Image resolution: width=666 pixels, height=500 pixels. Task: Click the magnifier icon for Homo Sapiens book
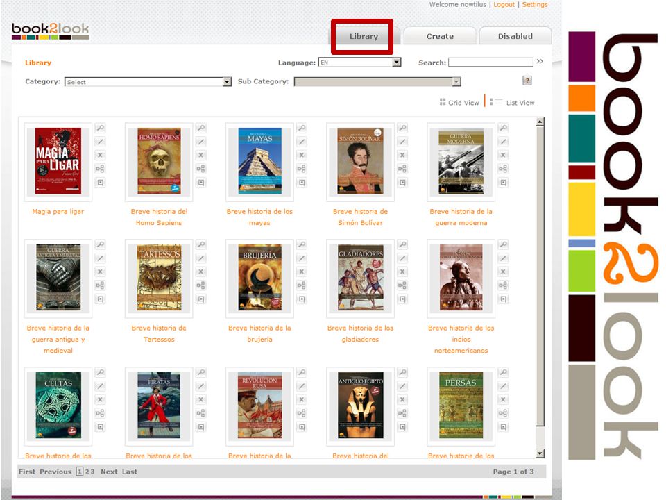[201, 128]
